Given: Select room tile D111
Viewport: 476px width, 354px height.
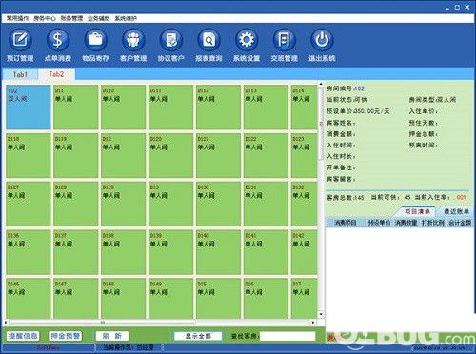Looking at the screenshot, I should click(170, 108).
